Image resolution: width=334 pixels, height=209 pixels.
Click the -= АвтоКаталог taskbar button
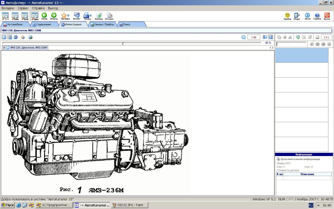pos(92,205)
